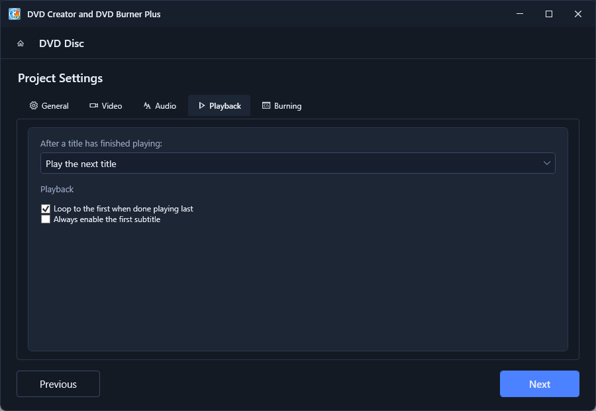Maximize the DVD Creator window
Image resolution: width=596 pixels, height=411 pixels.
pyautogui.click(x=549, y=14)
